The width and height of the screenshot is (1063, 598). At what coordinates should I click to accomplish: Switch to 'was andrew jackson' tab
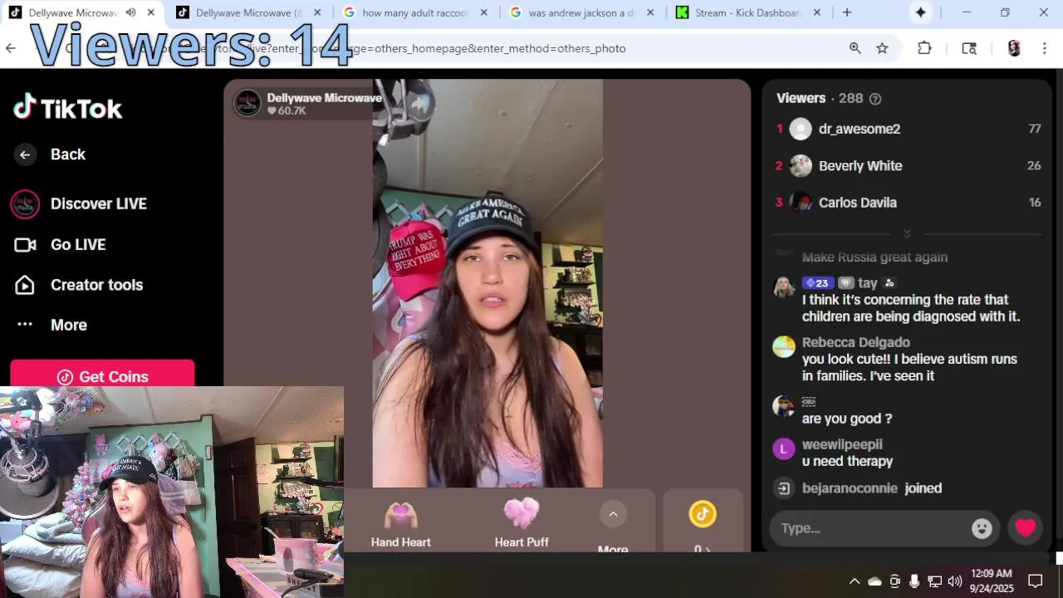coord(581,12)
